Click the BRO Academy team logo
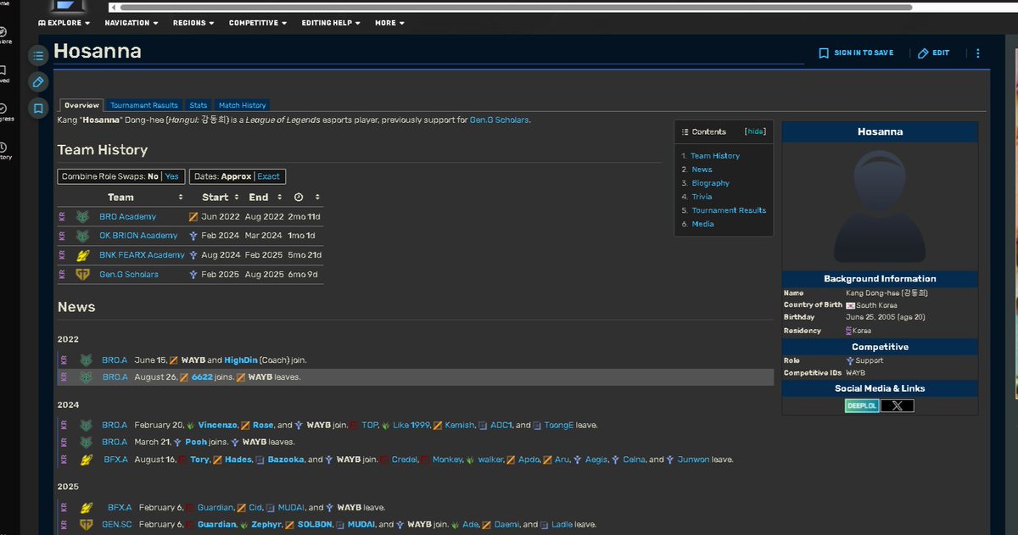The image size is (1018, 535). [83, 217]
